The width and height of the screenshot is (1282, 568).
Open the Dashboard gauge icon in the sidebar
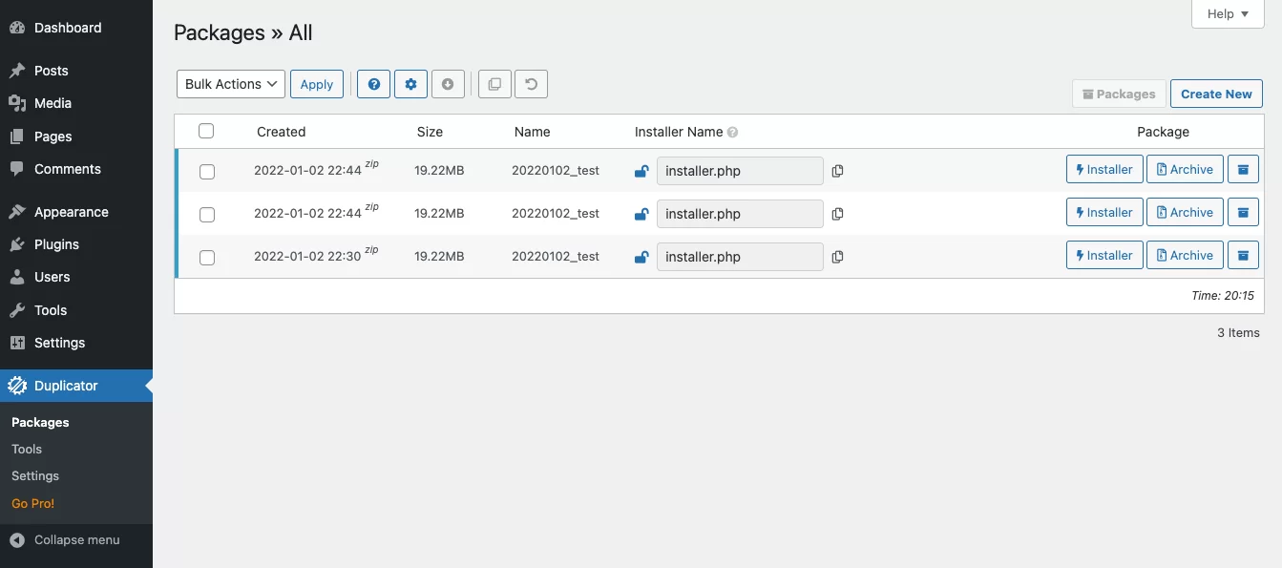pos(17,28)
